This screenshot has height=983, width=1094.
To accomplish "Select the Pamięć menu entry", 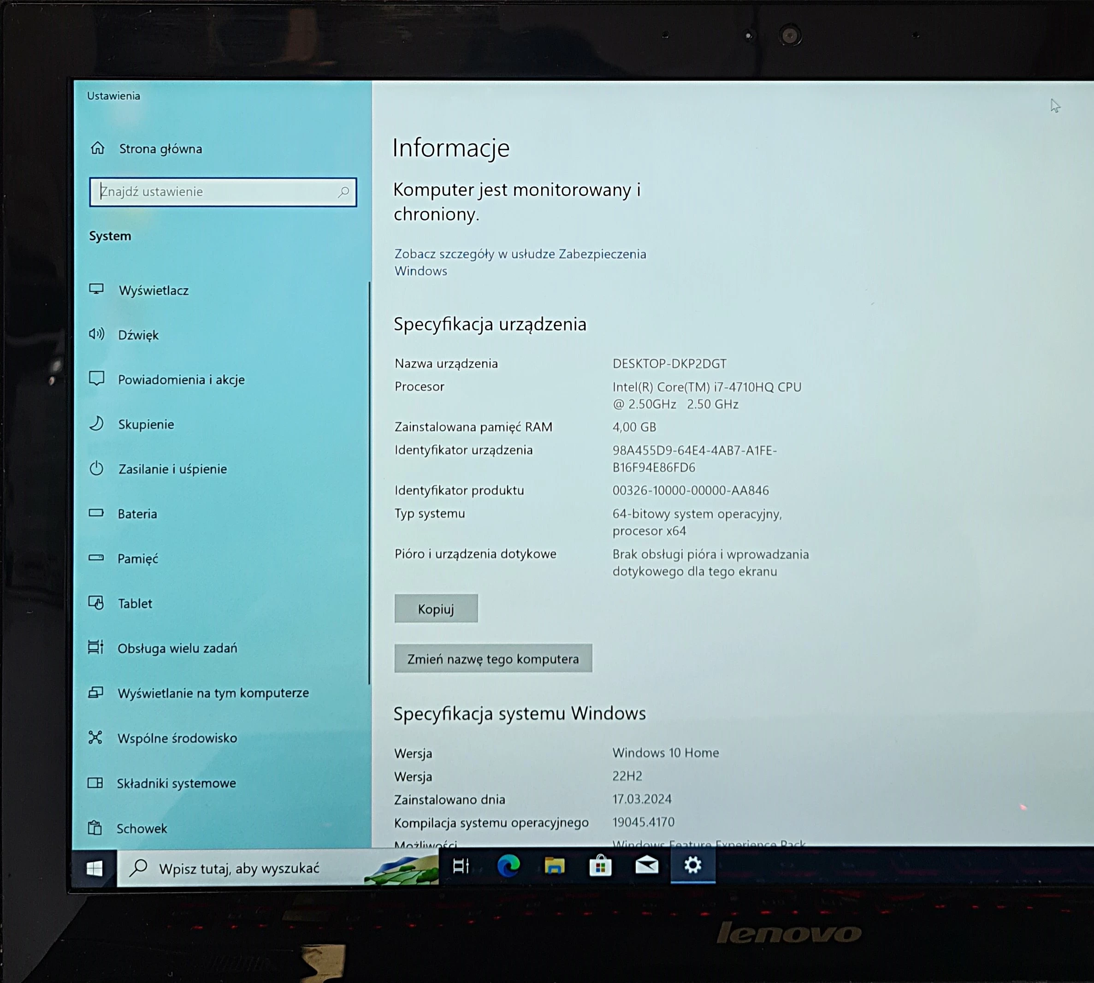I will pos(138,558).
